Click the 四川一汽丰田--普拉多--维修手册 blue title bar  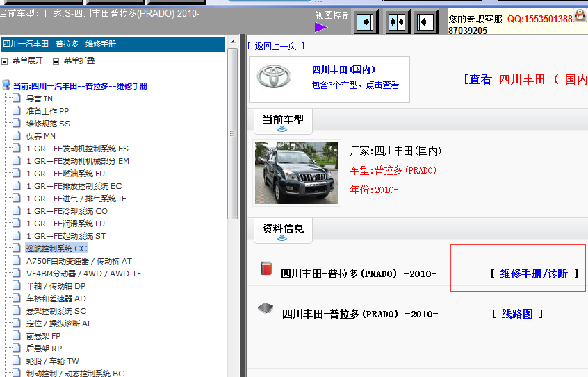click(113, 44)
